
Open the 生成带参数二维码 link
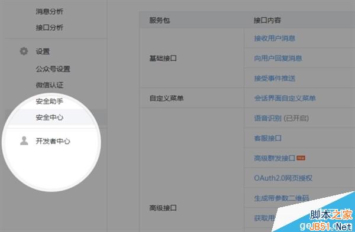click(x=281, y=198)
